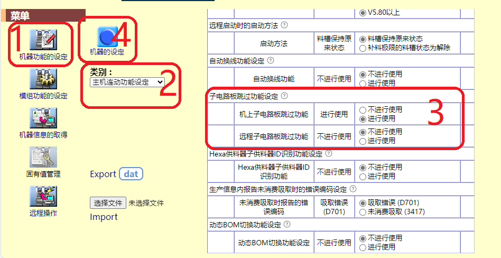This screenshot has width=501, height=258.
Task: Click the dat export button
Action: point(131,174)
